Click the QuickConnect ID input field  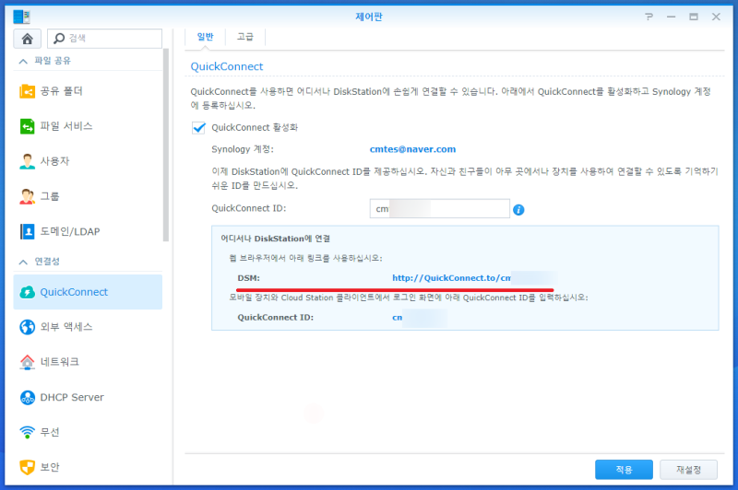(440, 208)
